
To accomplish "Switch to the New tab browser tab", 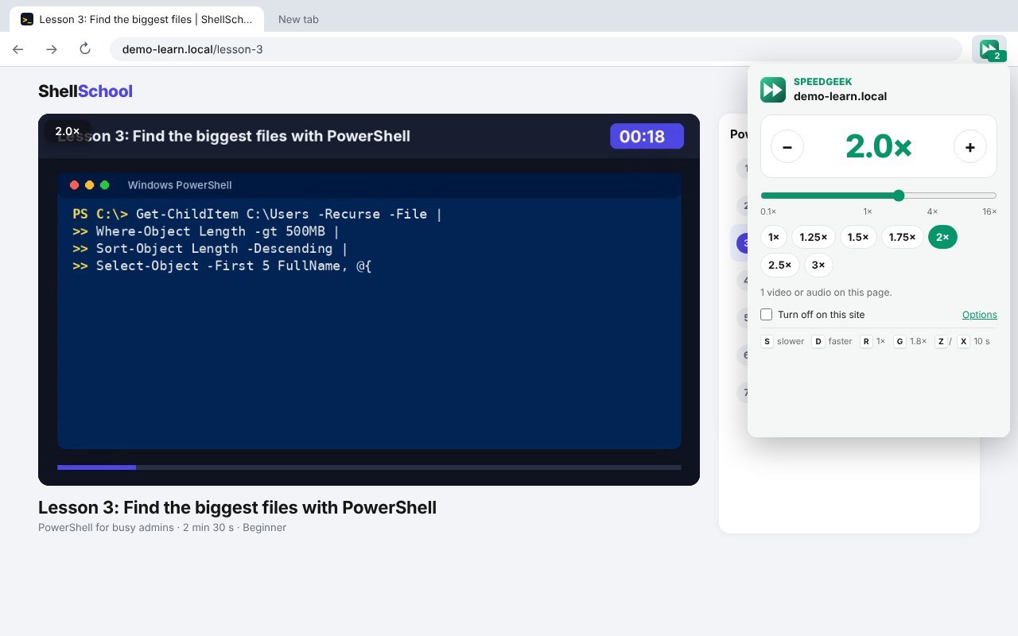I will pos(298,19).
